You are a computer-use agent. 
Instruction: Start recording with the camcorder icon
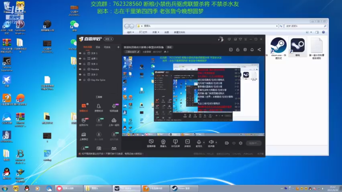click(x=227, y=143)
